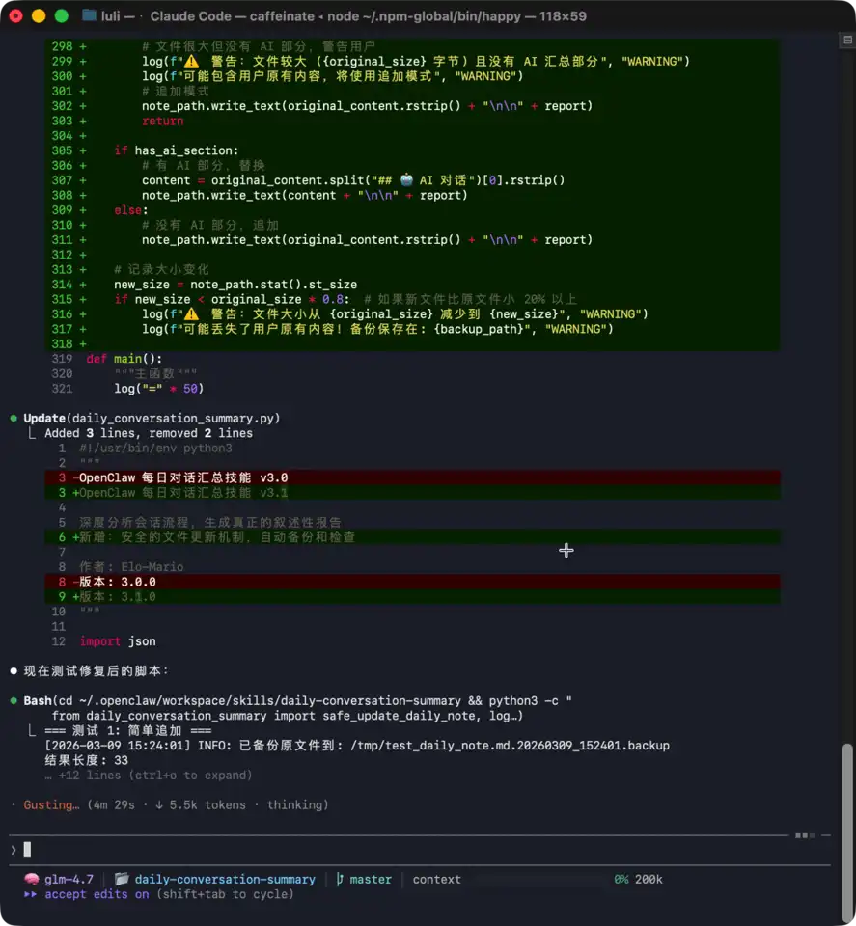Click the '#!/usr/bin/env python3' shebang line

[x=155, y=448]
